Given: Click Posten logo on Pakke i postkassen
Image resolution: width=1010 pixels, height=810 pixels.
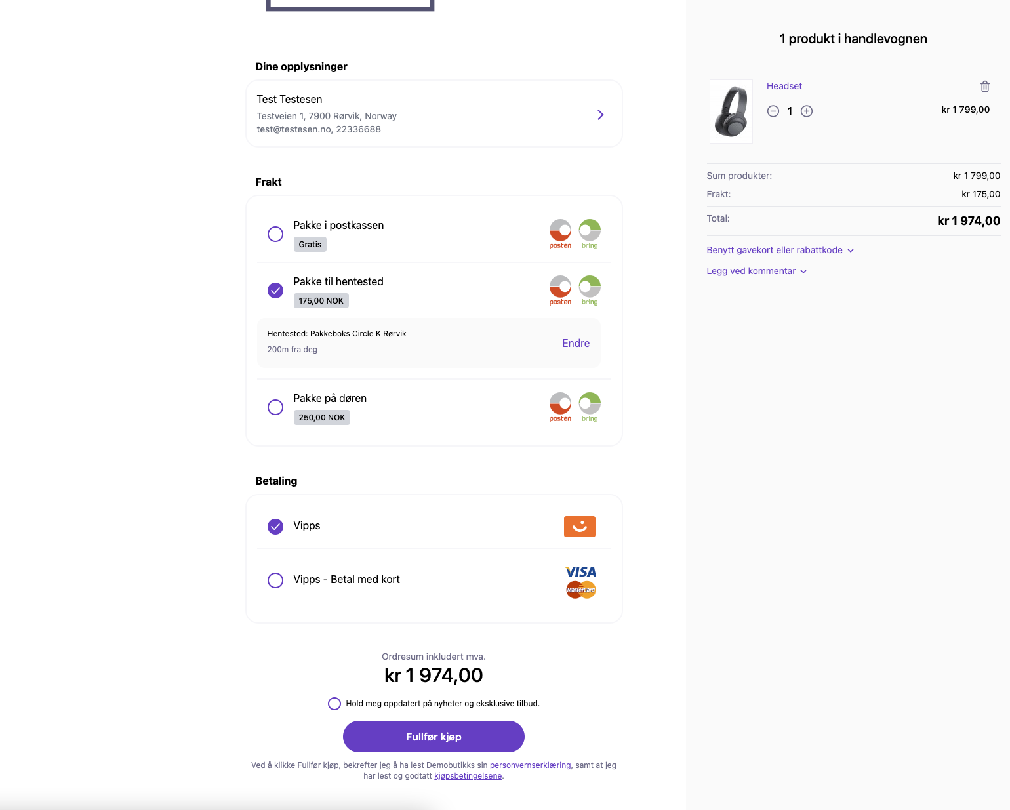Looking at the screenshot, I should 560,234.
